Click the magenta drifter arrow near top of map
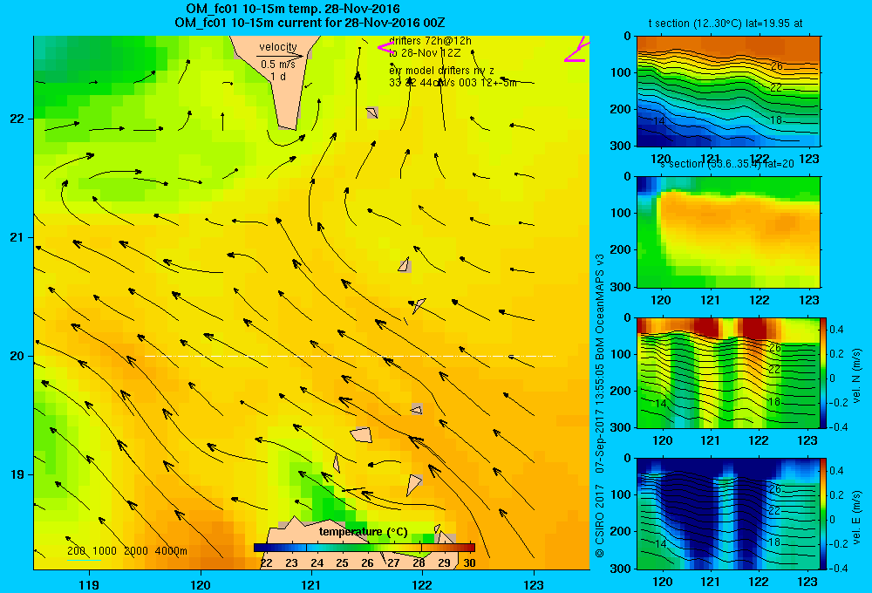This screenshot has width=872, height=593. tap(386, 48)
